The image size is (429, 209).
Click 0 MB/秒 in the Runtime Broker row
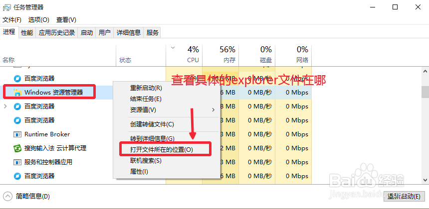point(260,134)
